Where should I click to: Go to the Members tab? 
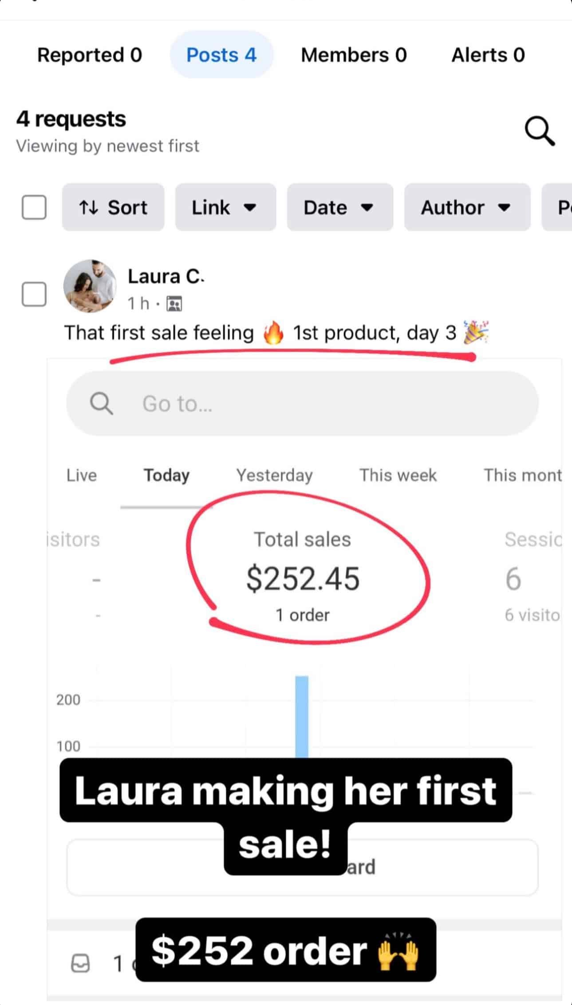pos(354,55)
